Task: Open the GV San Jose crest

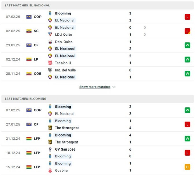Action: [x=50, y=149]
